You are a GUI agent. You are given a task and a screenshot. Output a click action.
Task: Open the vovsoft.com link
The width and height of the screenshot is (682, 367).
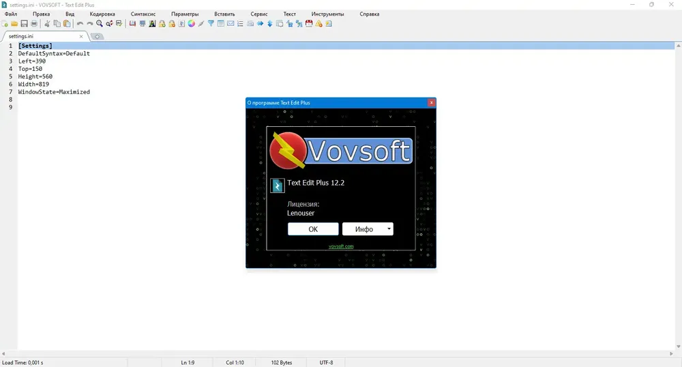pyautogui.click(x=341, y=246)
